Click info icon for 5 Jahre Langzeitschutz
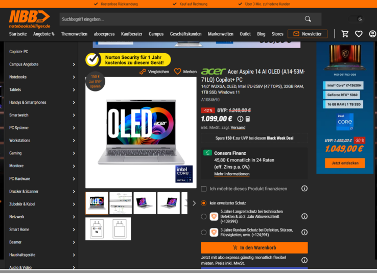The image size is (377, 274). (x=304, y=216)
